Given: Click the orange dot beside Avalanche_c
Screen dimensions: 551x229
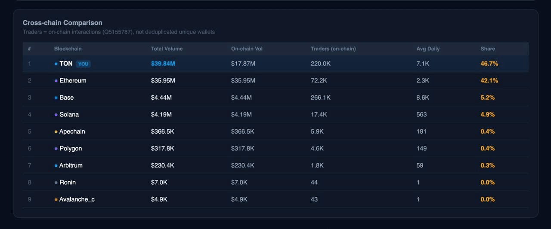Looking at the screenshot, I should (x=56, y=199).
